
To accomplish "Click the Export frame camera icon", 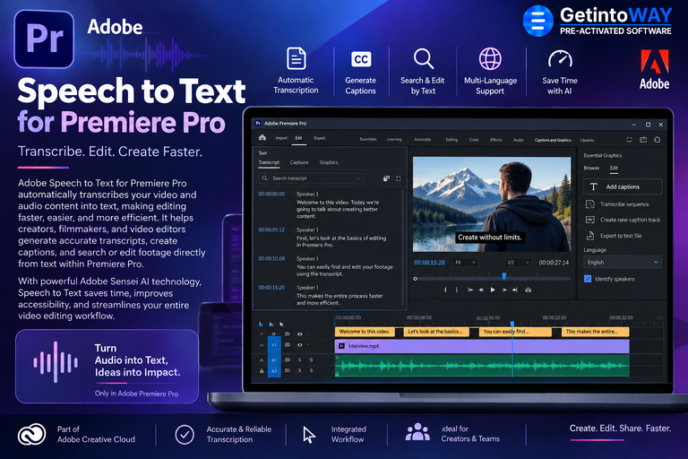I will point(529,290).
